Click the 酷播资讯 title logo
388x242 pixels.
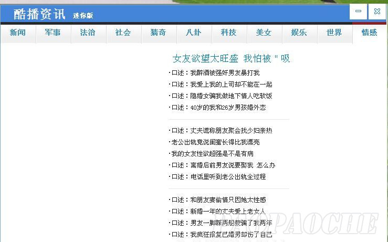coord(39,14)
